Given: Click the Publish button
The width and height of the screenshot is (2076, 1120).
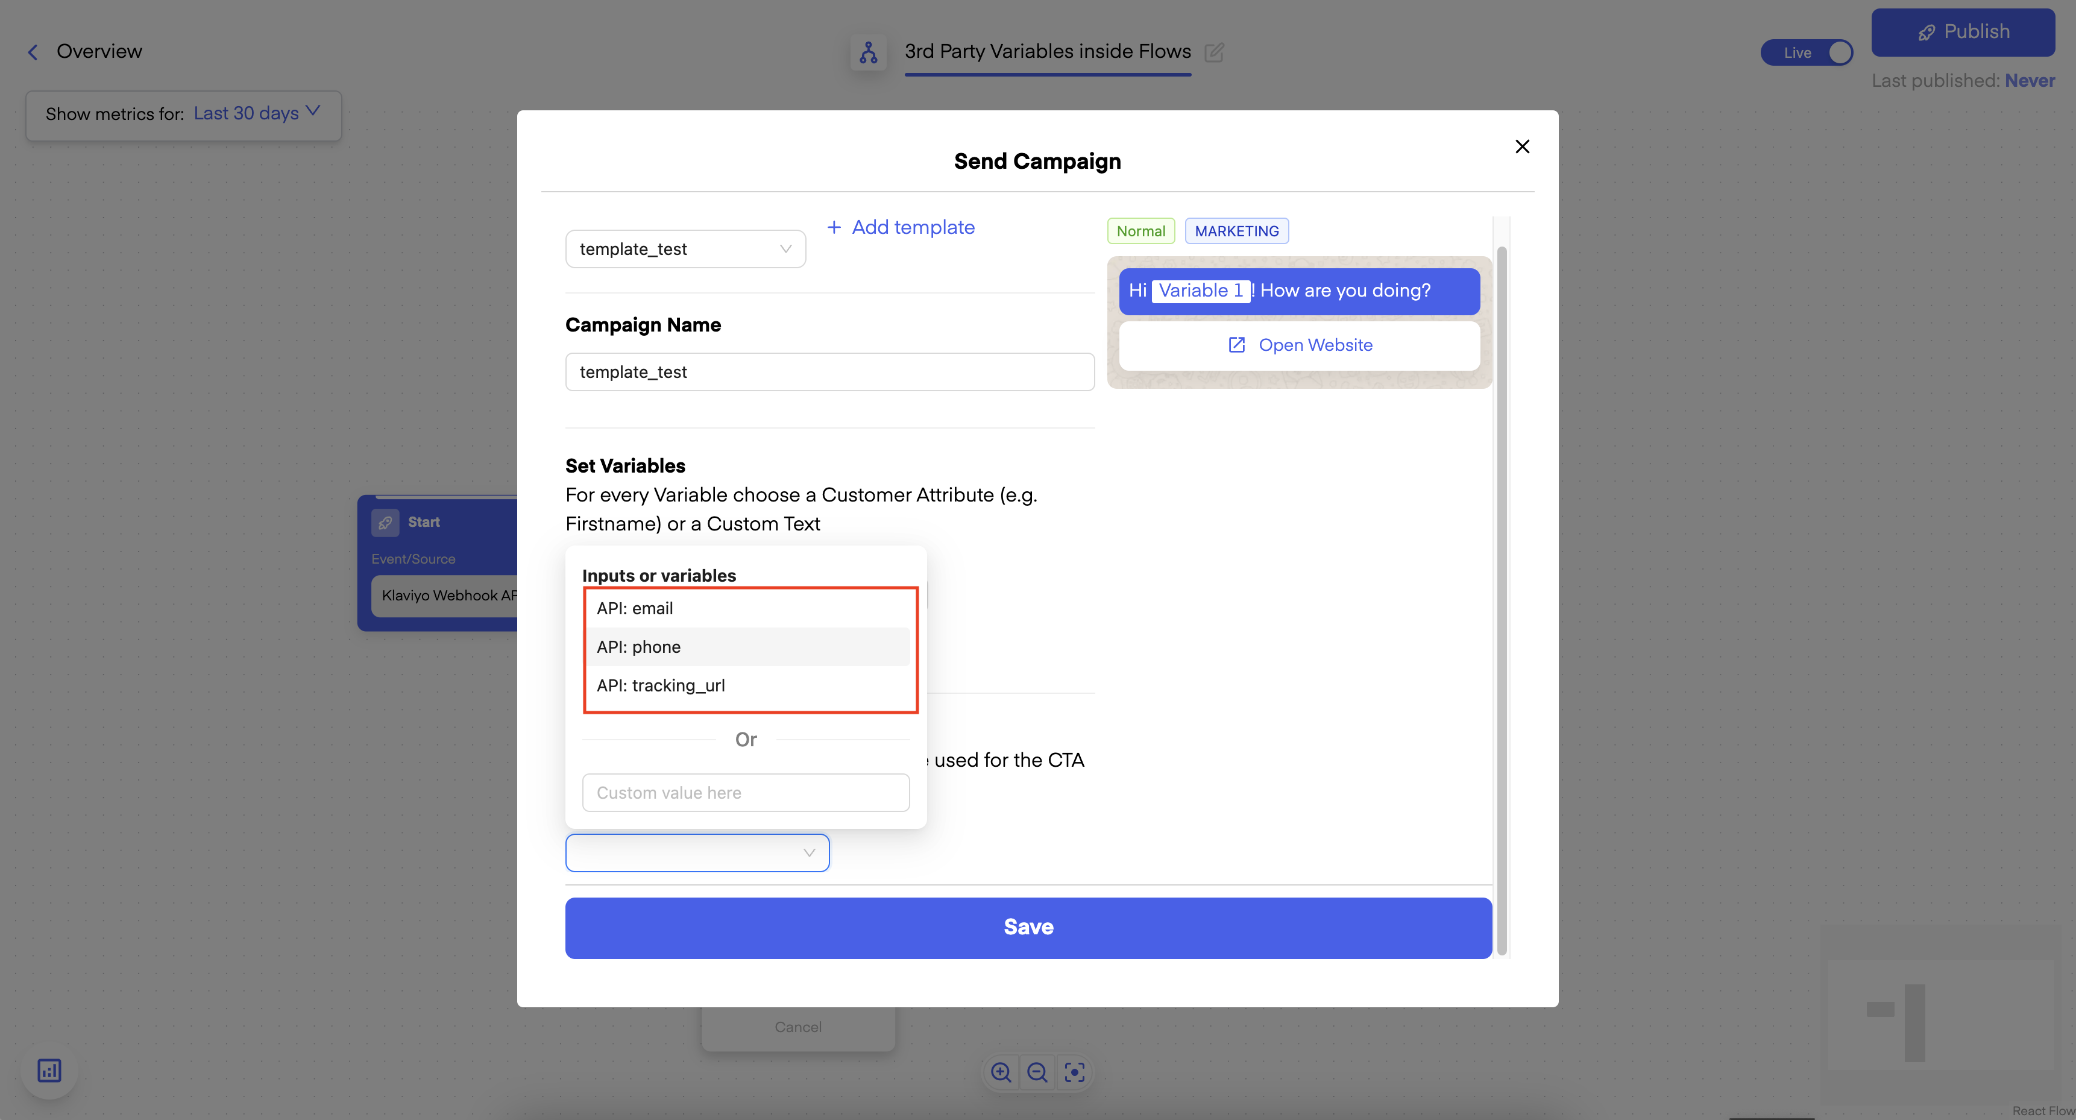Looking at the screenshot, I should [1962, 32].
